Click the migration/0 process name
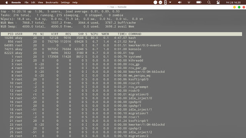The height and width of the screenshot is (138, 246). 138,95
